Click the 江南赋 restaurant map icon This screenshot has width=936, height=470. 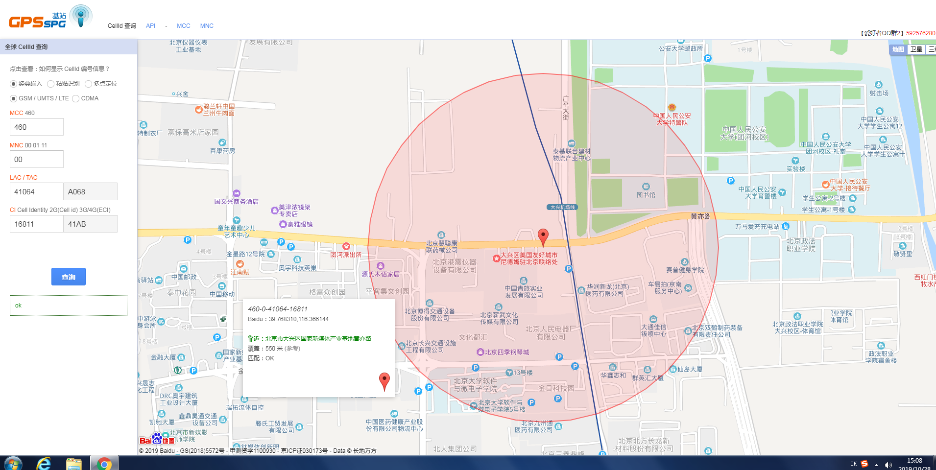pos(240,264)
